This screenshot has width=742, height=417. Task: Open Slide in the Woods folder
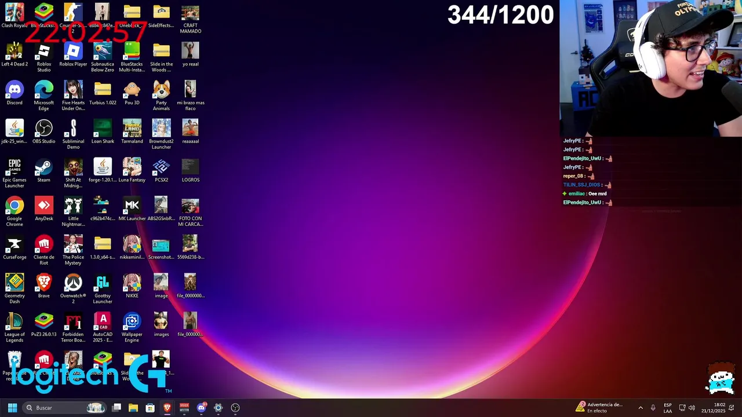click(161, 57)
